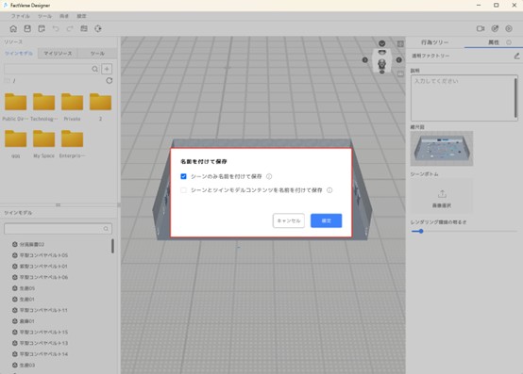
Task: Click the キャンセル button in the dialog
Action: pyautogui.click(x=289, y=220)
